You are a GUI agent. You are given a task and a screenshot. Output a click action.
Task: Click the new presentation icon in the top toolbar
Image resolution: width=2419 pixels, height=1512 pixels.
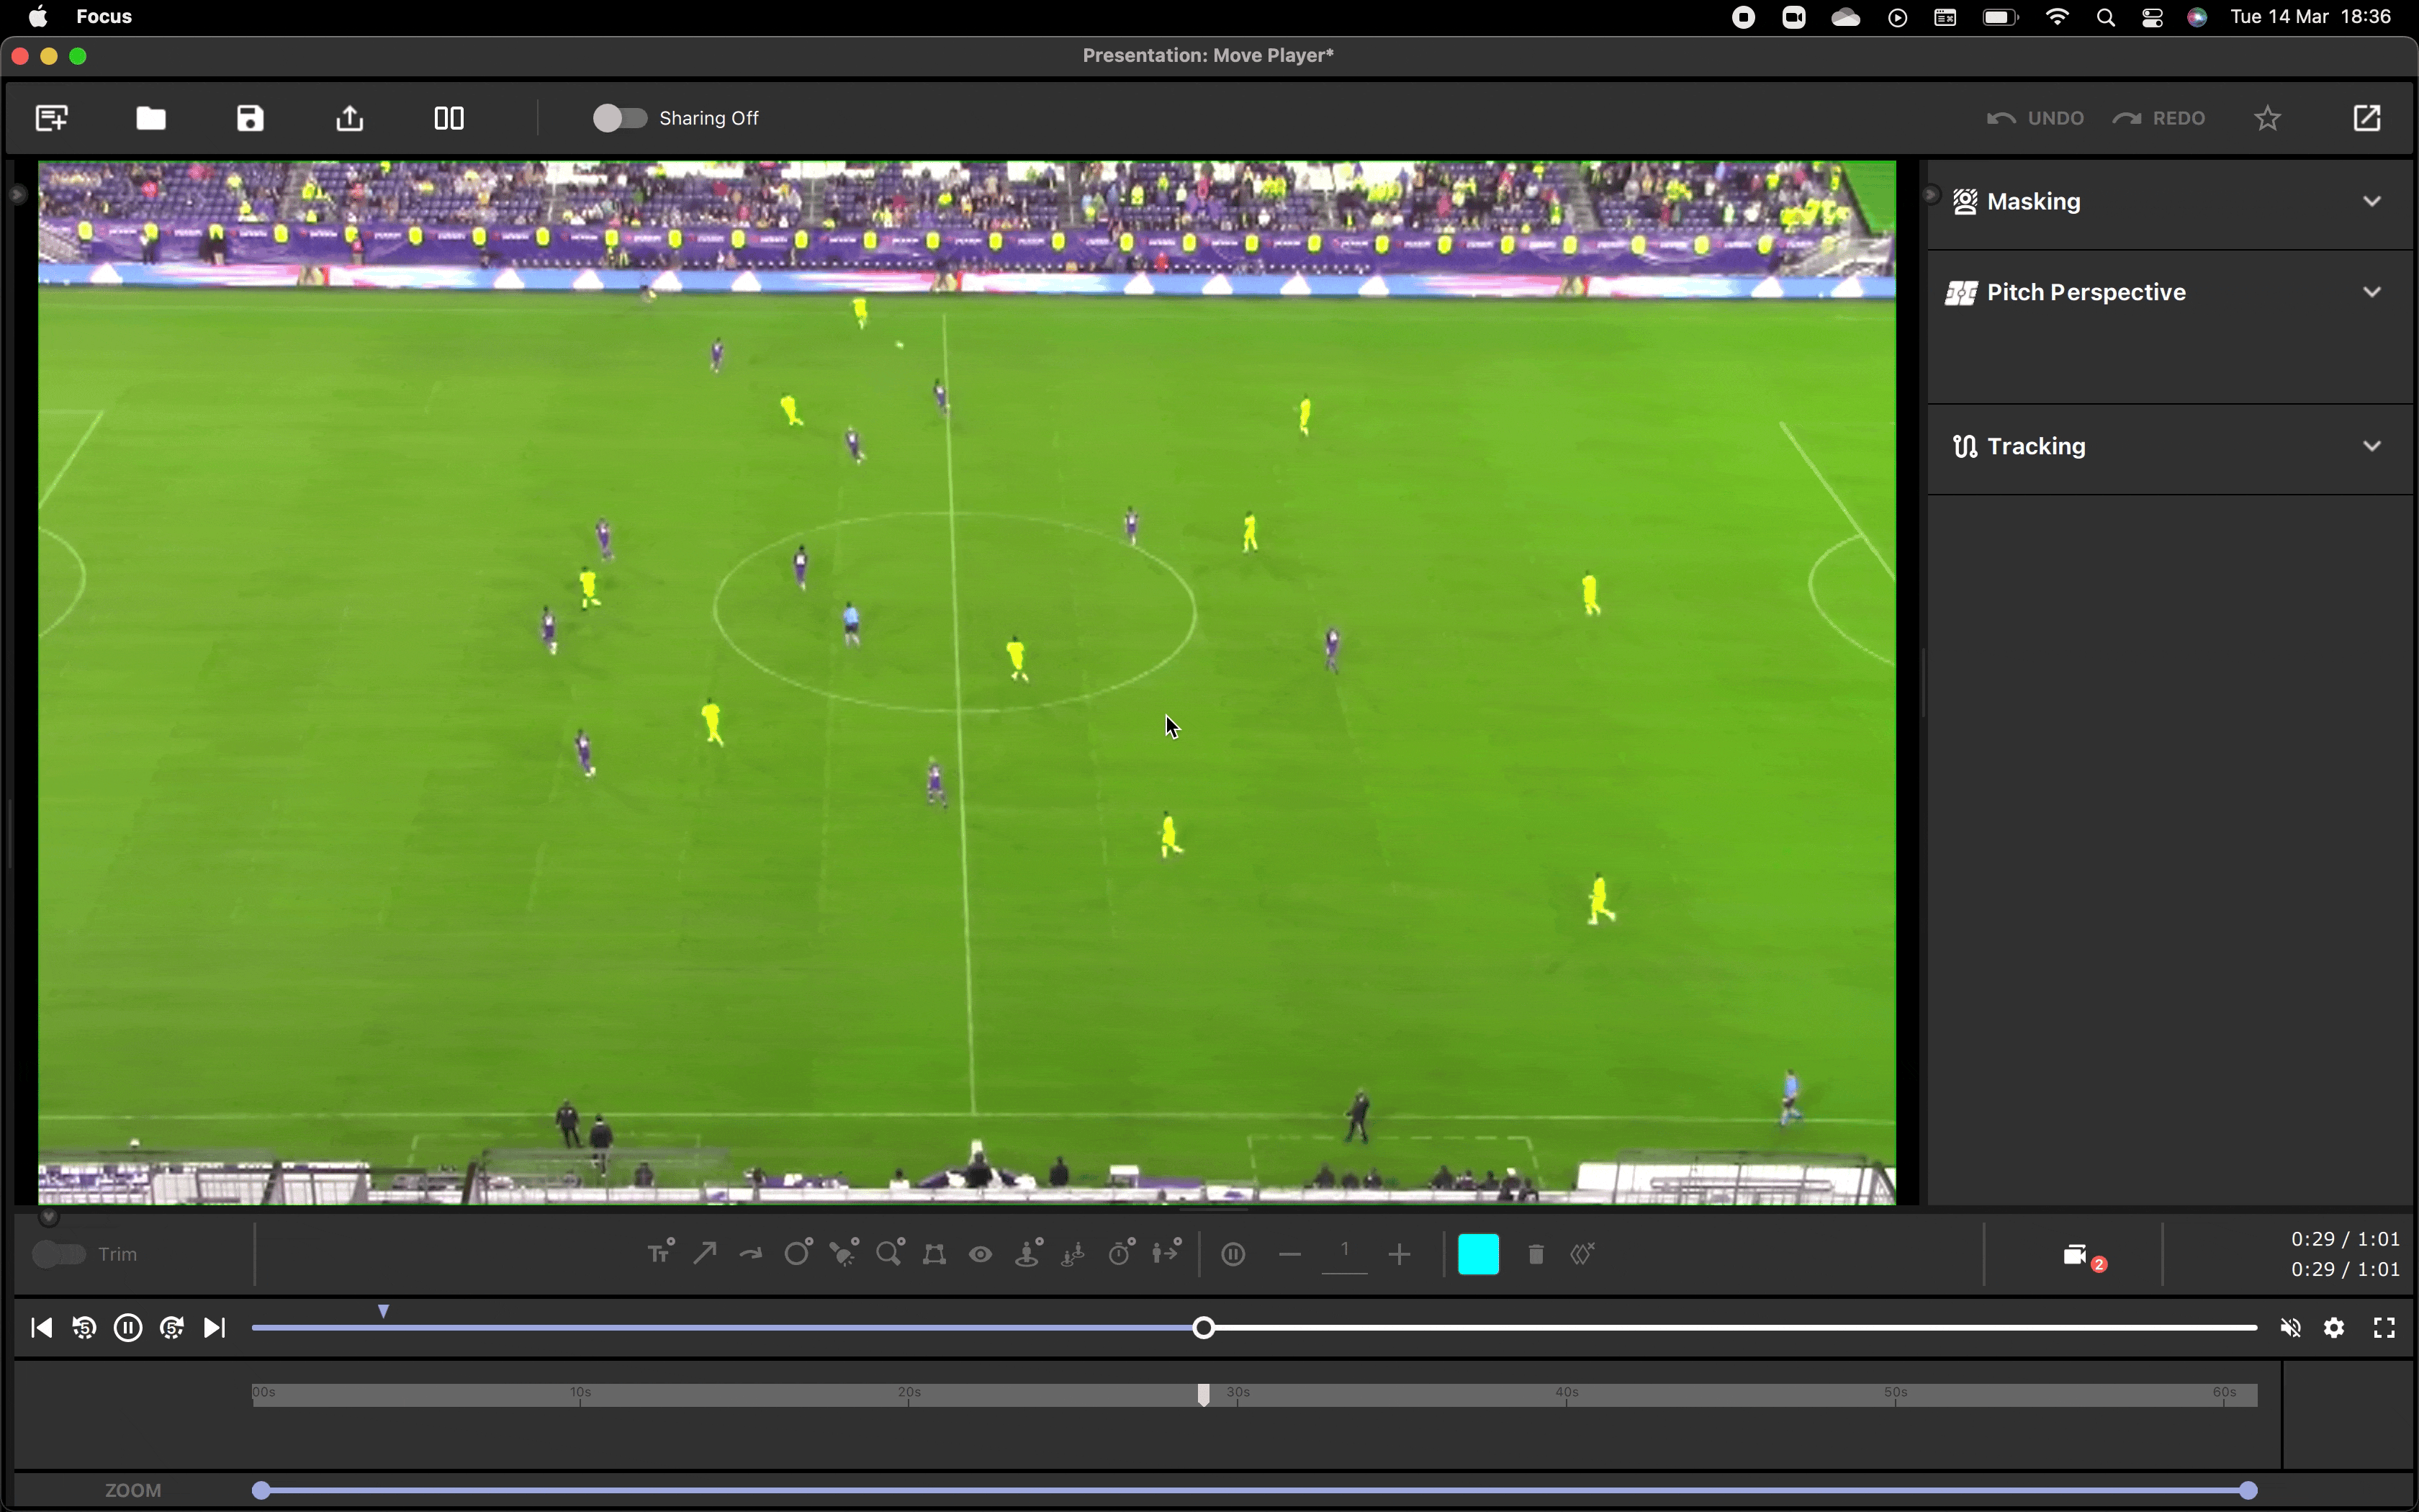pyautogui.click(x=51, y=118)
